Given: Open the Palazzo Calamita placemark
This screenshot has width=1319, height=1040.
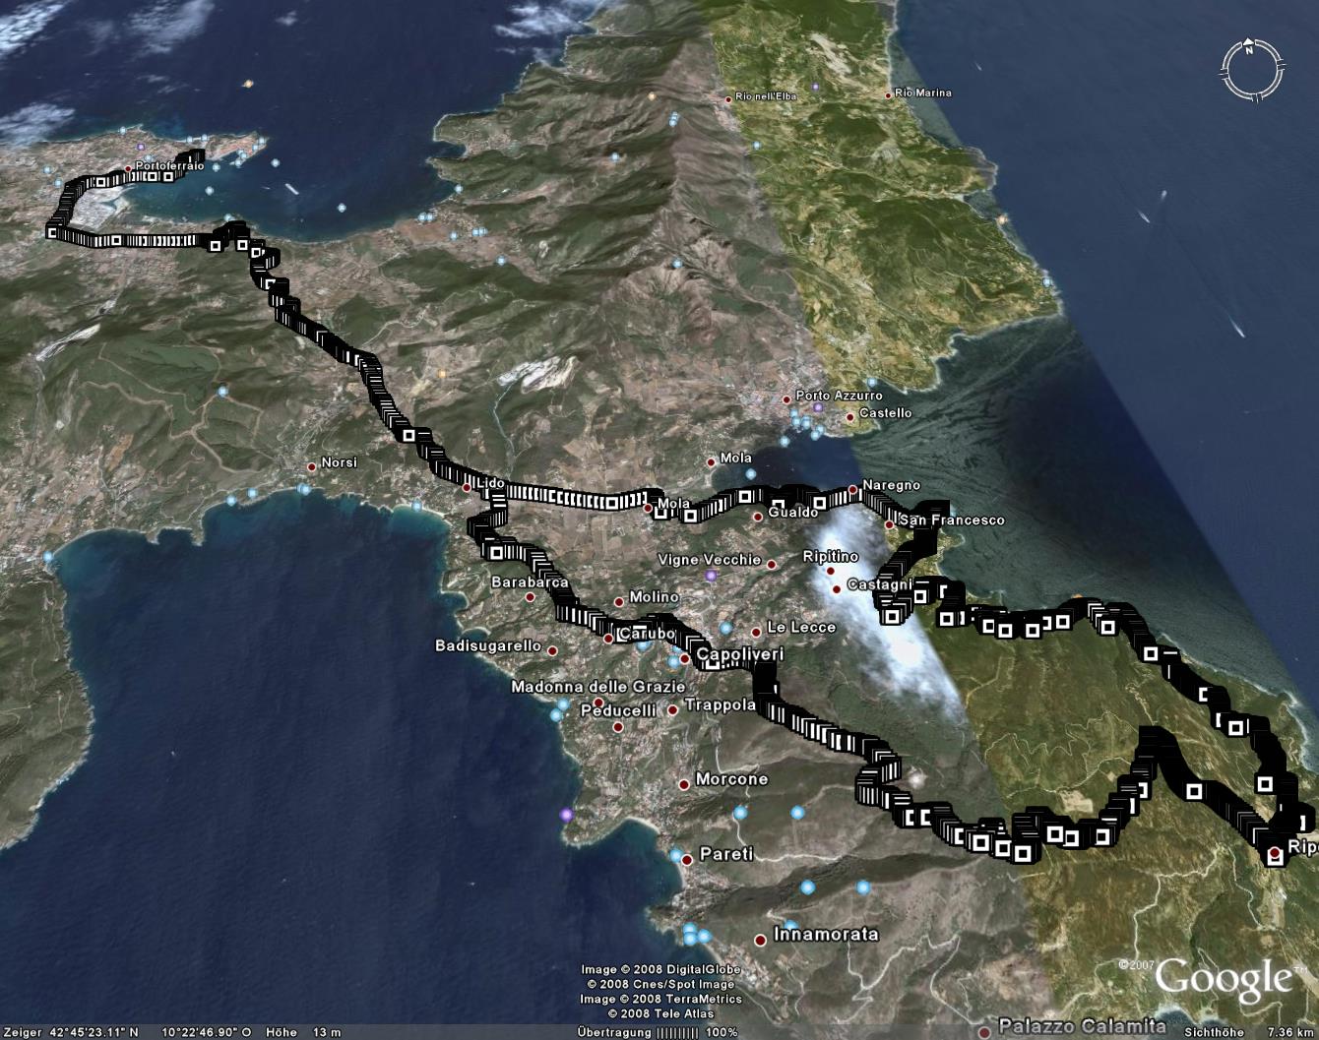Looking at the screenshot, I should (x=984, y=1031).
